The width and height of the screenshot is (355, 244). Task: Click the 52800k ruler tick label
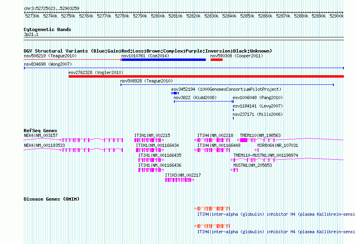tap(158, 16)
